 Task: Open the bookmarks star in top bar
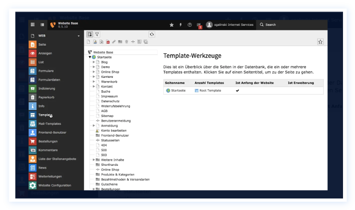(172, 25)
